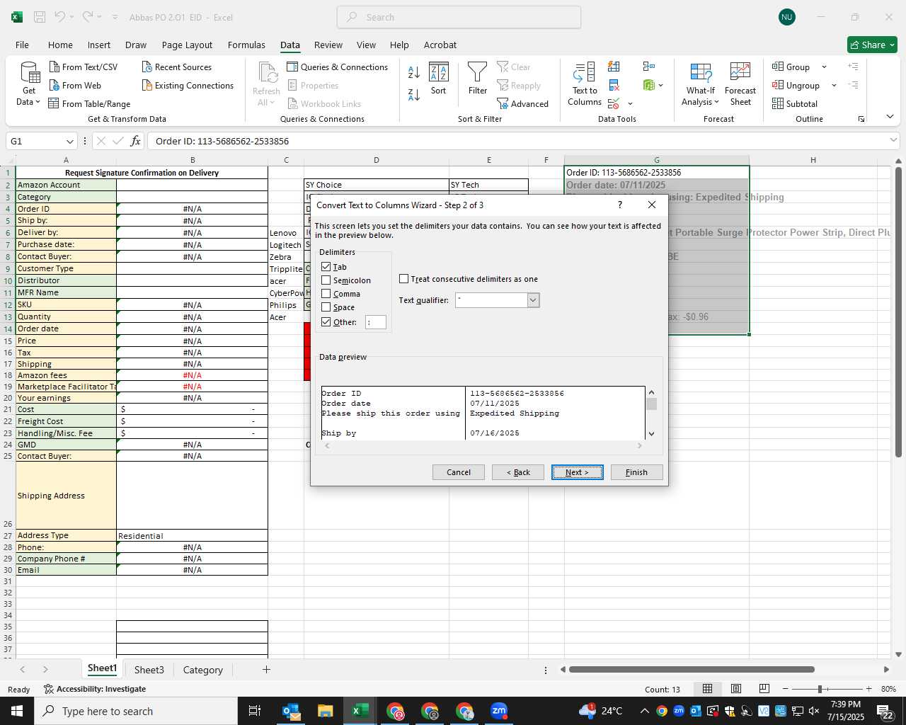The image size is (906, 725).
Task: Apply Subtotal to data
Action: click(x=794, y=103)
